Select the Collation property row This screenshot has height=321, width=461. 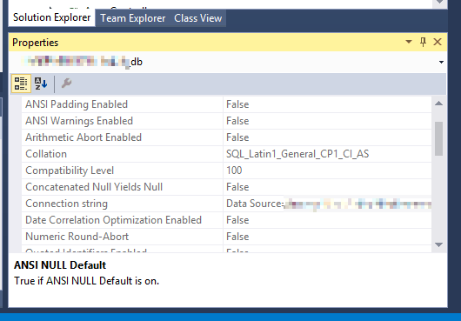click(x=226, y=154)
